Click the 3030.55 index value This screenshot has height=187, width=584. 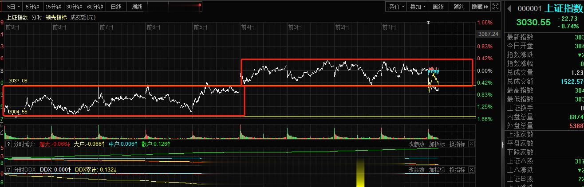click(533, 22)
